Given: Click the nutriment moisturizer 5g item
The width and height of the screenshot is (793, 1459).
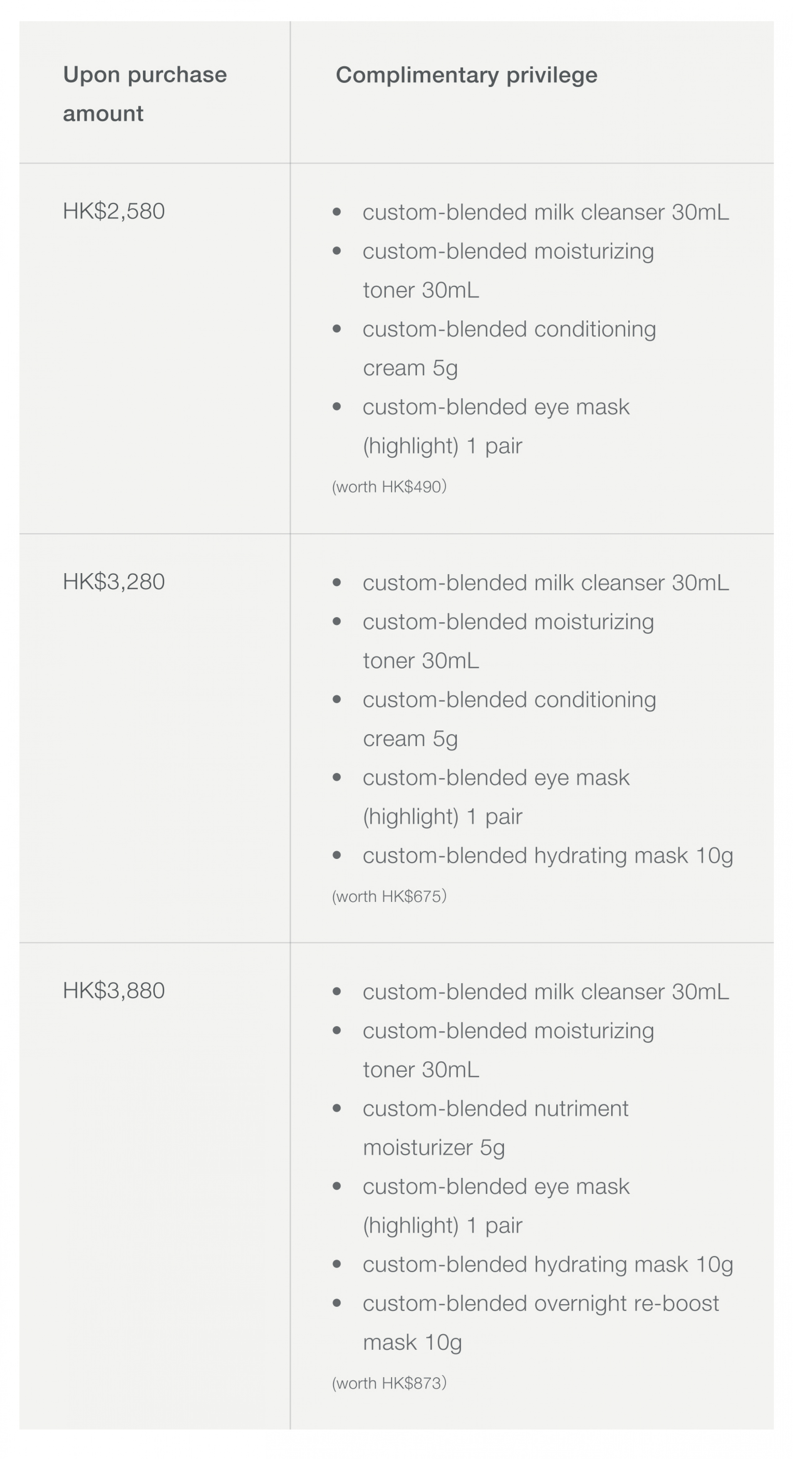Looking at the screenshot, I should point(495,1109).
